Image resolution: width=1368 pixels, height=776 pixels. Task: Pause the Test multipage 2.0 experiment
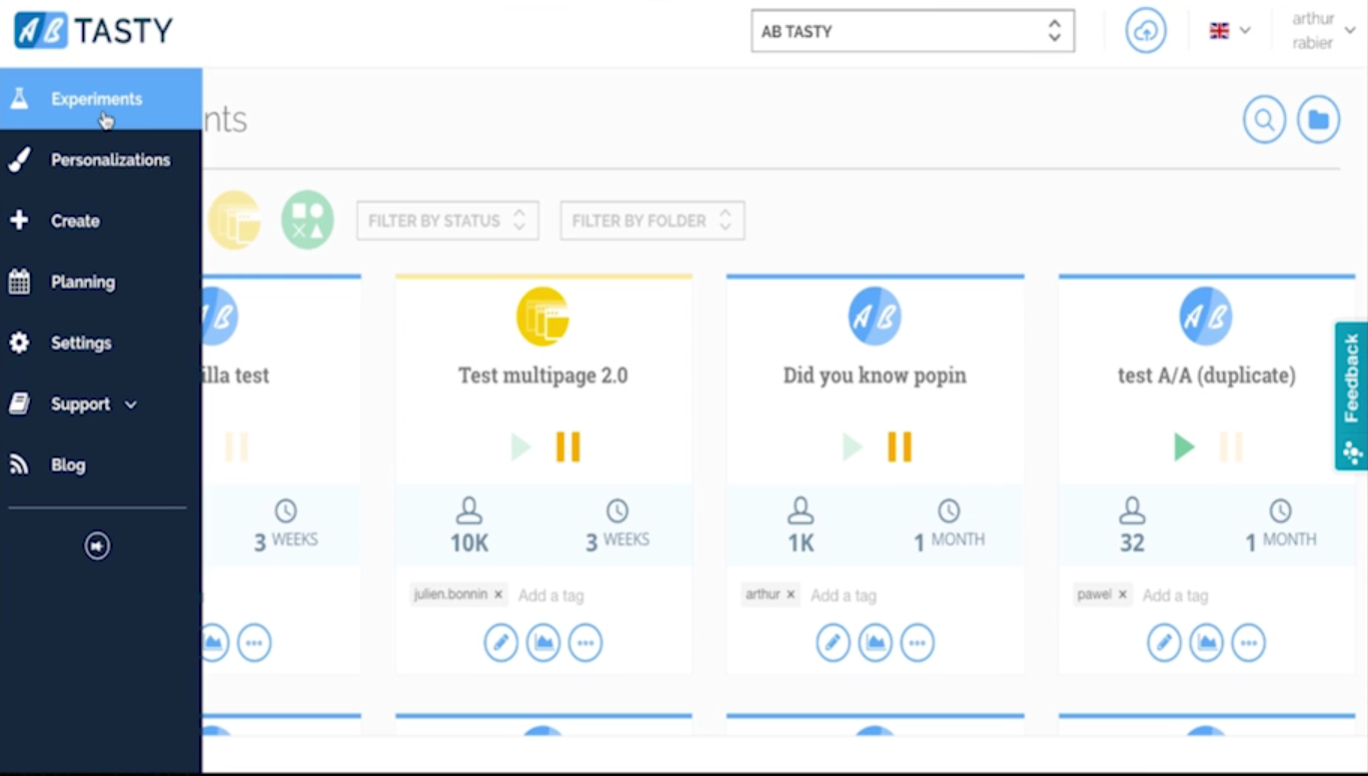(x=568, y=445)
